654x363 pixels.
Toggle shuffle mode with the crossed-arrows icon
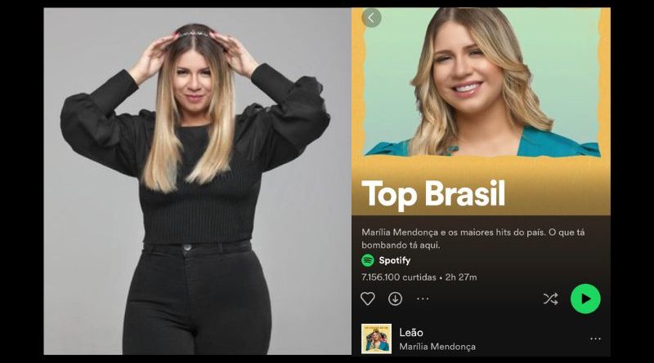(550, 299)
